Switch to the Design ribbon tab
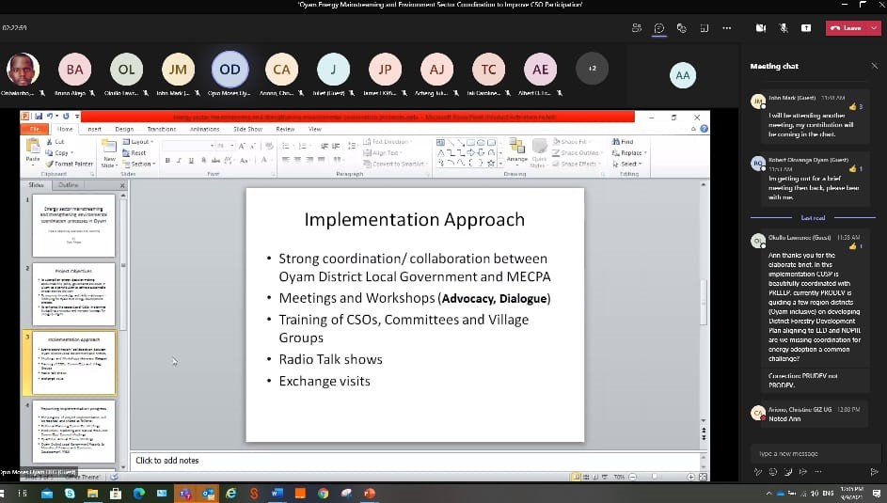 124,129
